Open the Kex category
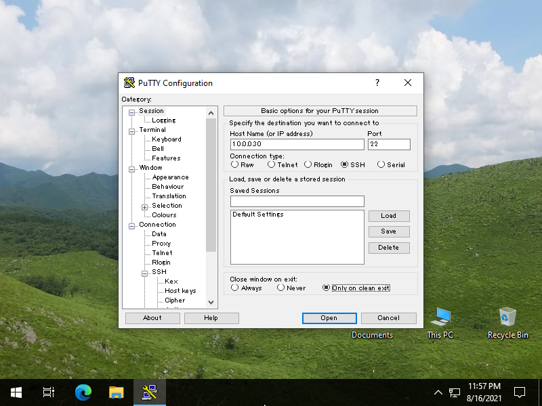 [171, 281]
